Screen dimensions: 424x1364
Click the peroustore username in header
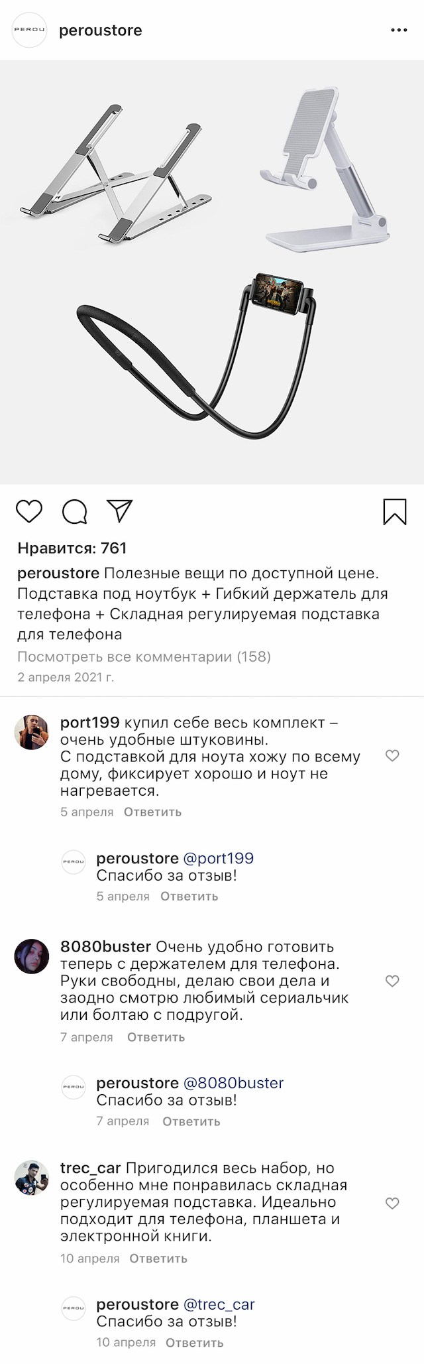coord(101,31)
